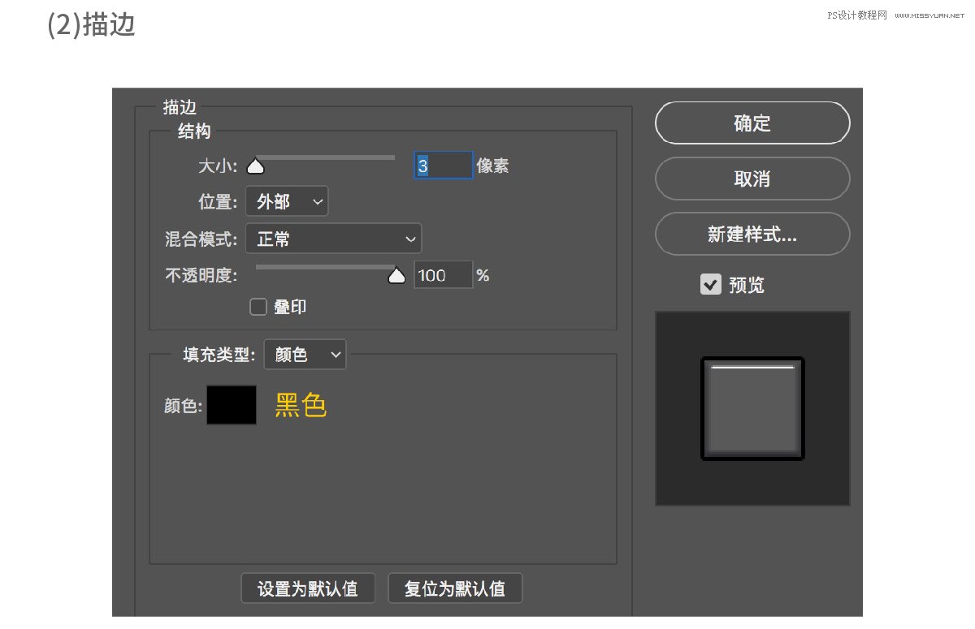Click the (2)描边 page heading
The width and height of the screenshot is (975, 629).
91,24
